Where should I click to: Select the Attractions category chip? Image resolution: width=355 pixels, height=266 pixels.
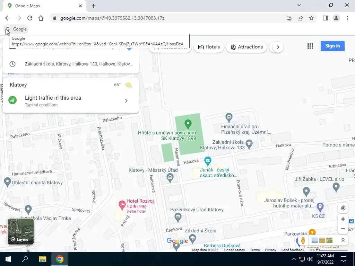[246, 47]
